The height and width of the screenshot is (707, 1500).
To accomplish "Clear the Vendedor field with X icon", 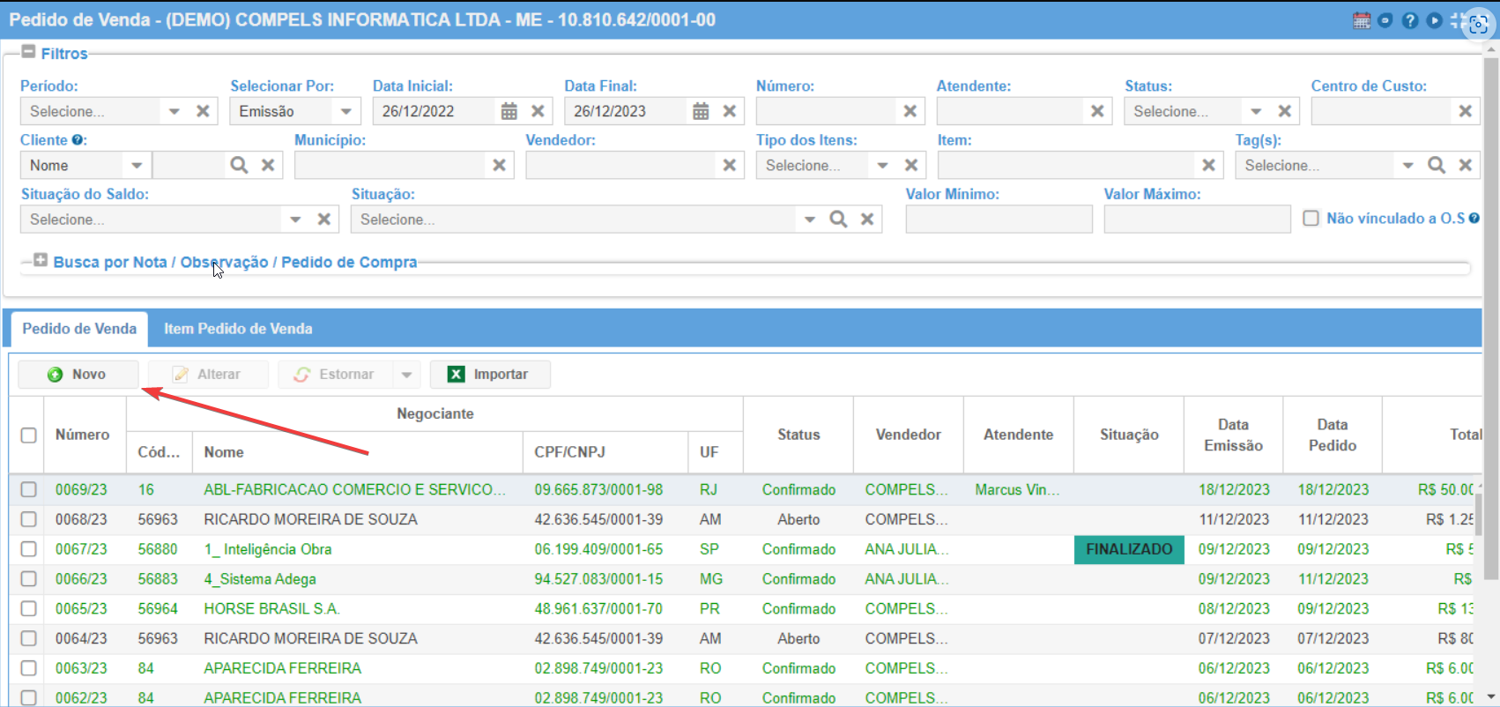I will point(730,165).
